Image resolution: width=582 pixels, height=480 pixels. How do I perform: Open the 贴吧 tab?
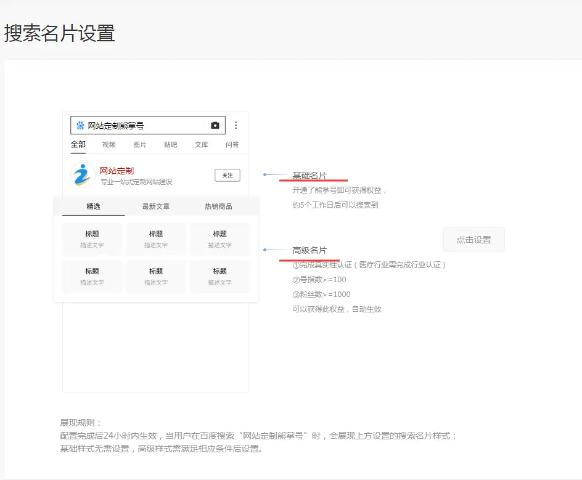(x=171, y=145)
